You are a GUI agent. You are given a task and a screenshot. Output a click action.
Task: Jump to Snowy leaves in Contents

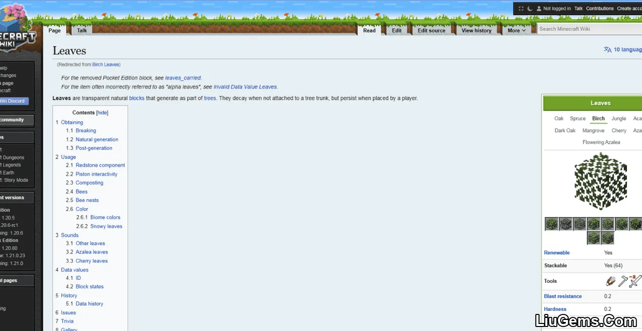point(106,227)
